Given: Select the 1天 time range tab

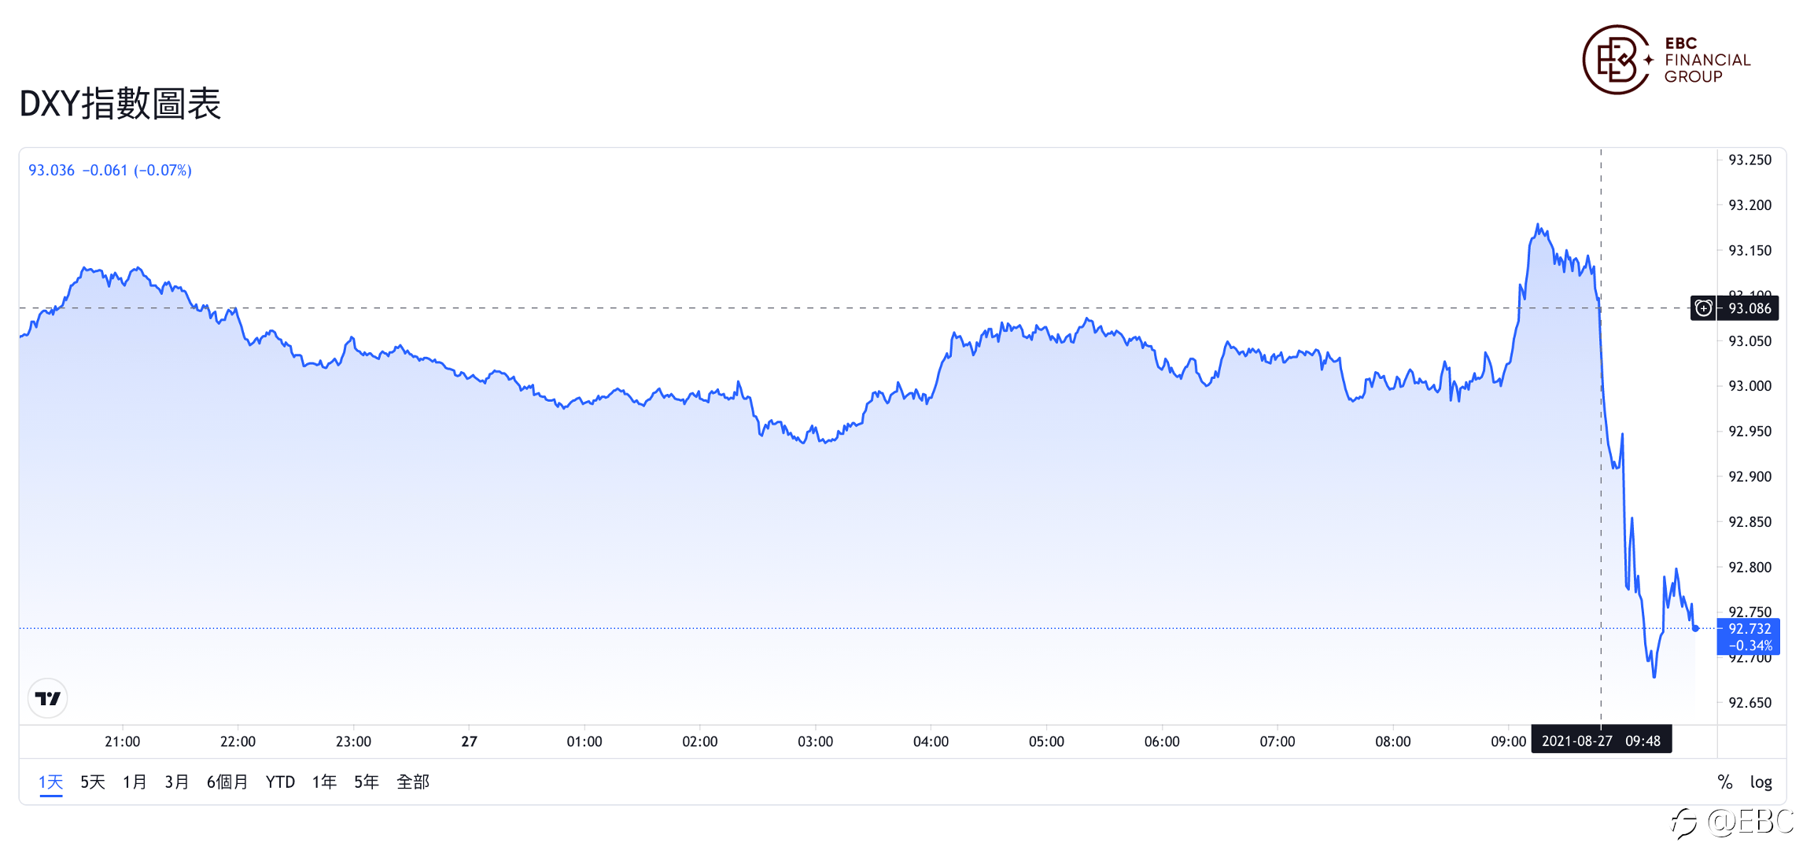Looking at the screenshot, I should [x=51, y=782].
